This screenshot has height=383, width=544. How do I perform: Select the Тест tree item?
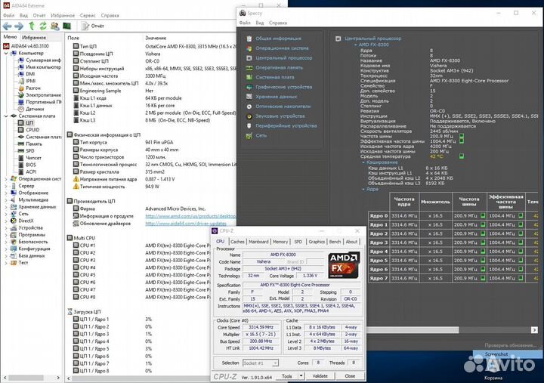coord(23,263)
